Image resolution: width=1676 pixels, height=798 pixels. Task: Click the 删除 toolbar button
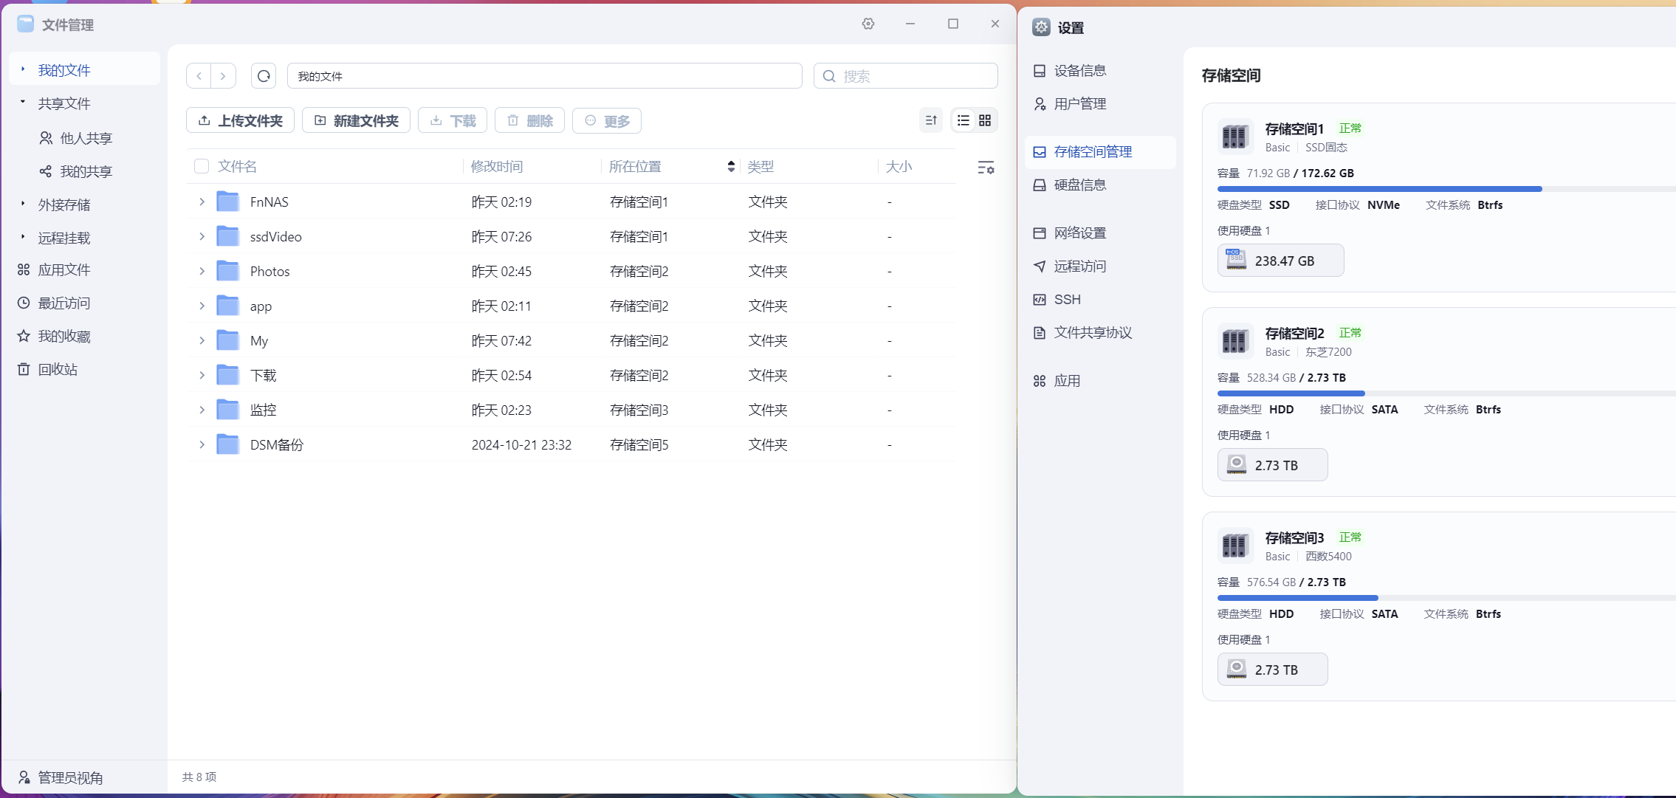tap(529, 120)
